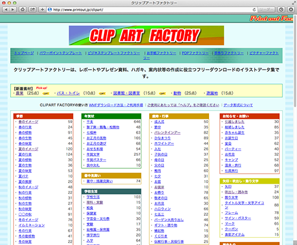The height and width of the screenshot is (245, 297).
Task: Open the 七福神 category
Action: click(91, 133)
